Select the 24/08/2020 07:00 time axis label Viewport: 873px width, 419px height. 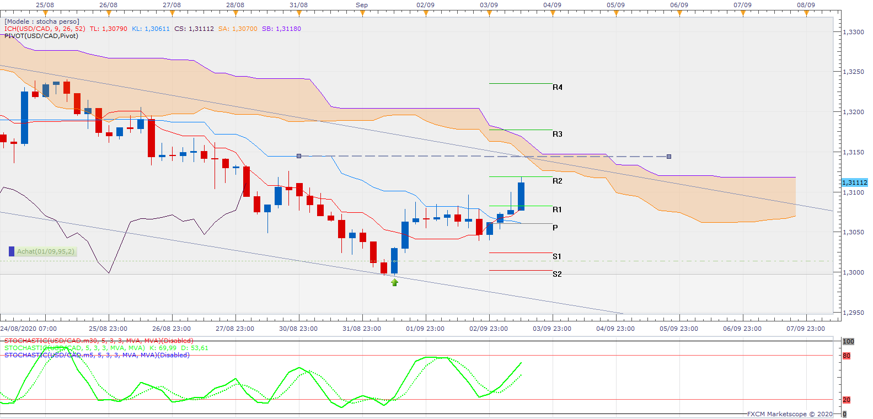click(29, 329)
